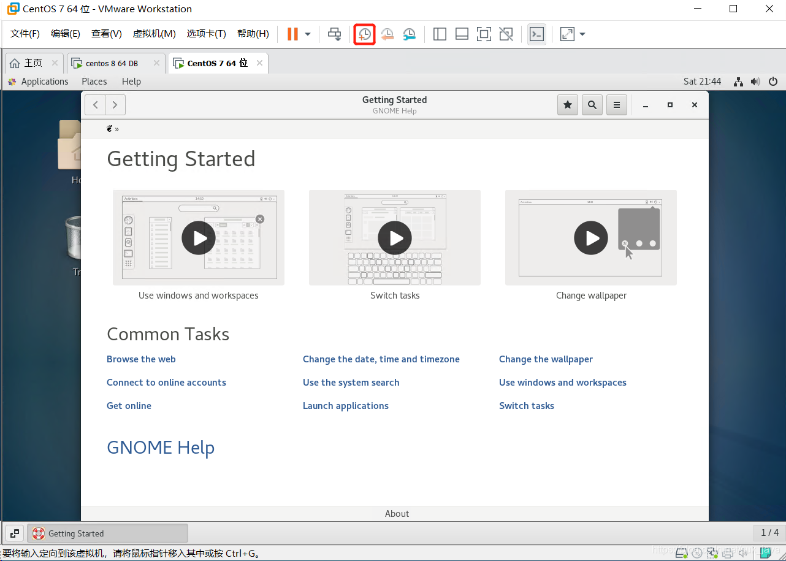Screen dimensions: 786x561
Task: Expand the power options dropdown arrow
Action: (308, 34)
